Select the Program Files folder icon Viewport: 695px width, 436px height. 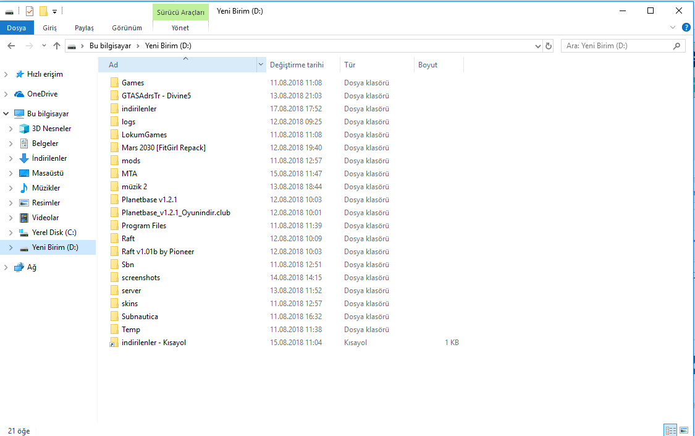point(114,226)
